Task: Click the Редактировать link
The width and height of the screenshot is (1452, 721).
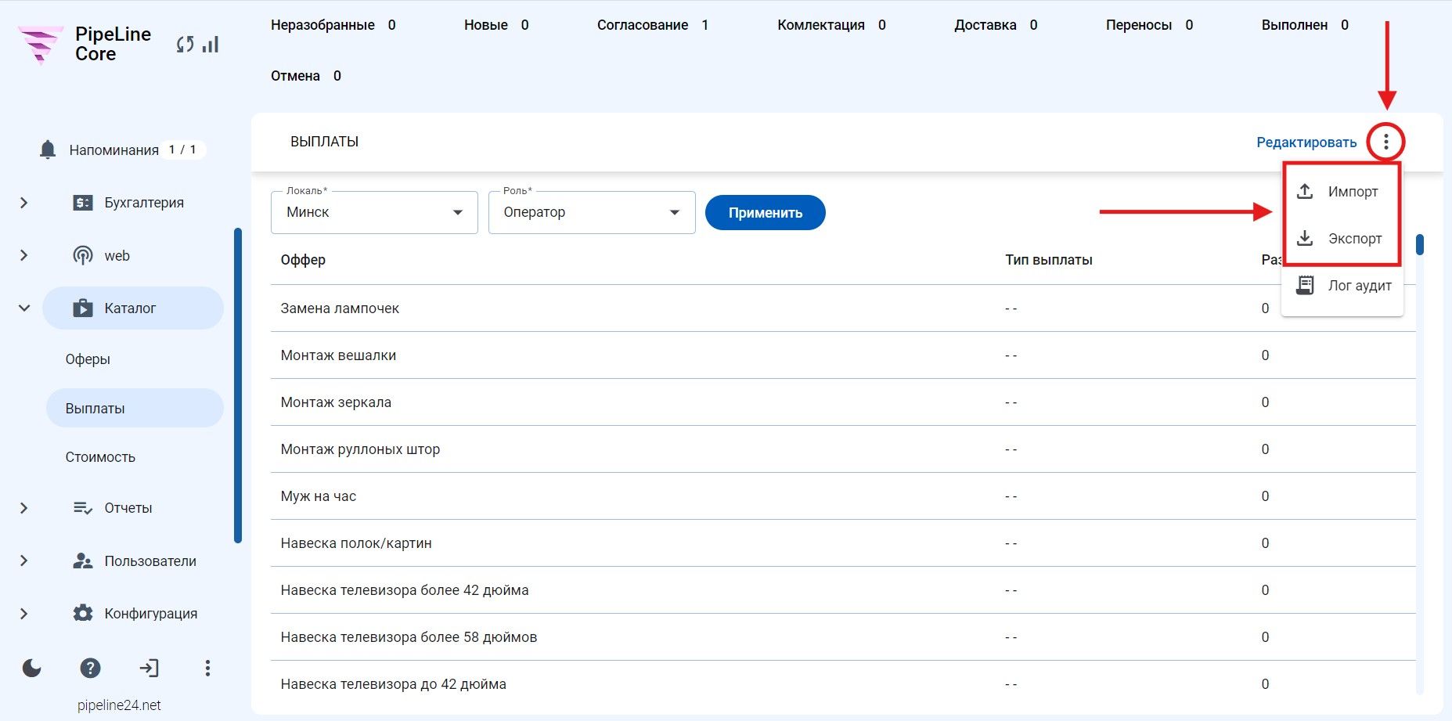Action: tap(1306, 142)
